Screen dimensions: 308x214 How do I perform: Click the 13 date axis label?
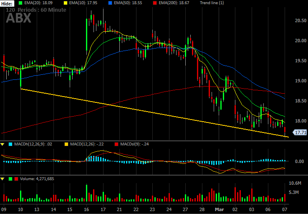point(37,209)
